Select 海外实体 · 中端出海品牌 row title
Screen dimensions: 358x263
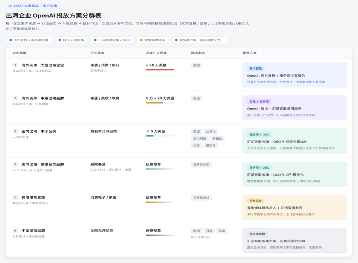tap(43, 98)
